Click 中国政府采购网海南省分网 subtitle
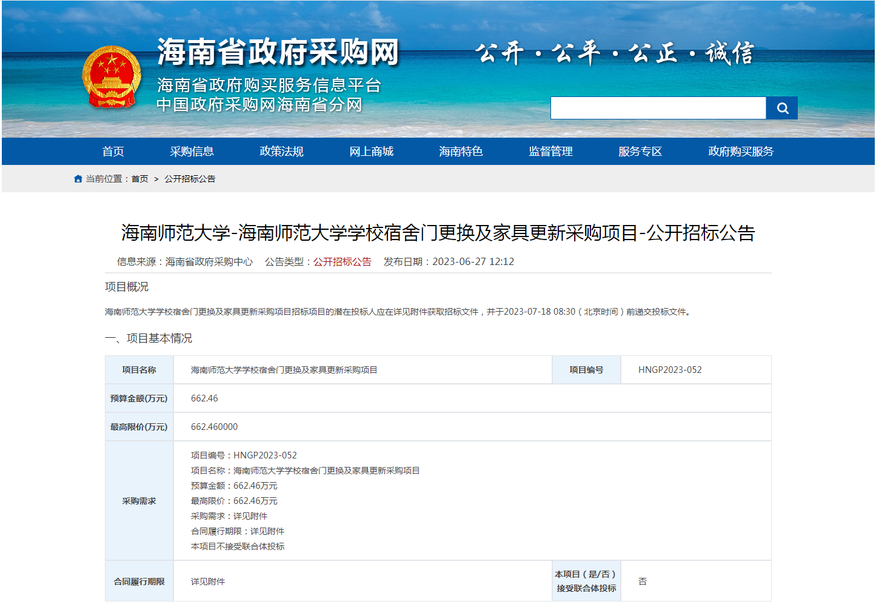This screenshot has height=607, width=876. pos(259,105)
